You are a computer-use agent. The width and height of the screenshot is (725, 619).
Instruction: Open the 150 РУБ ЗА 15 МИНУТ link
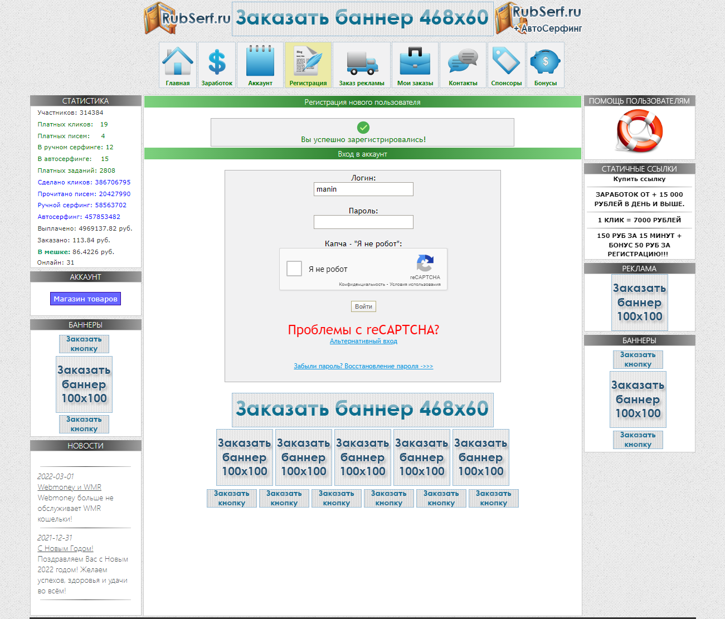point(639,245)
